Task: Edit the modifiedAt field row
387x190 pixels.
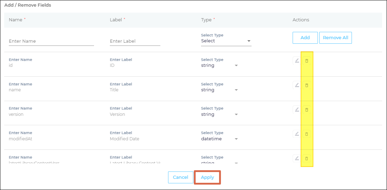Action: pos(297,134)
